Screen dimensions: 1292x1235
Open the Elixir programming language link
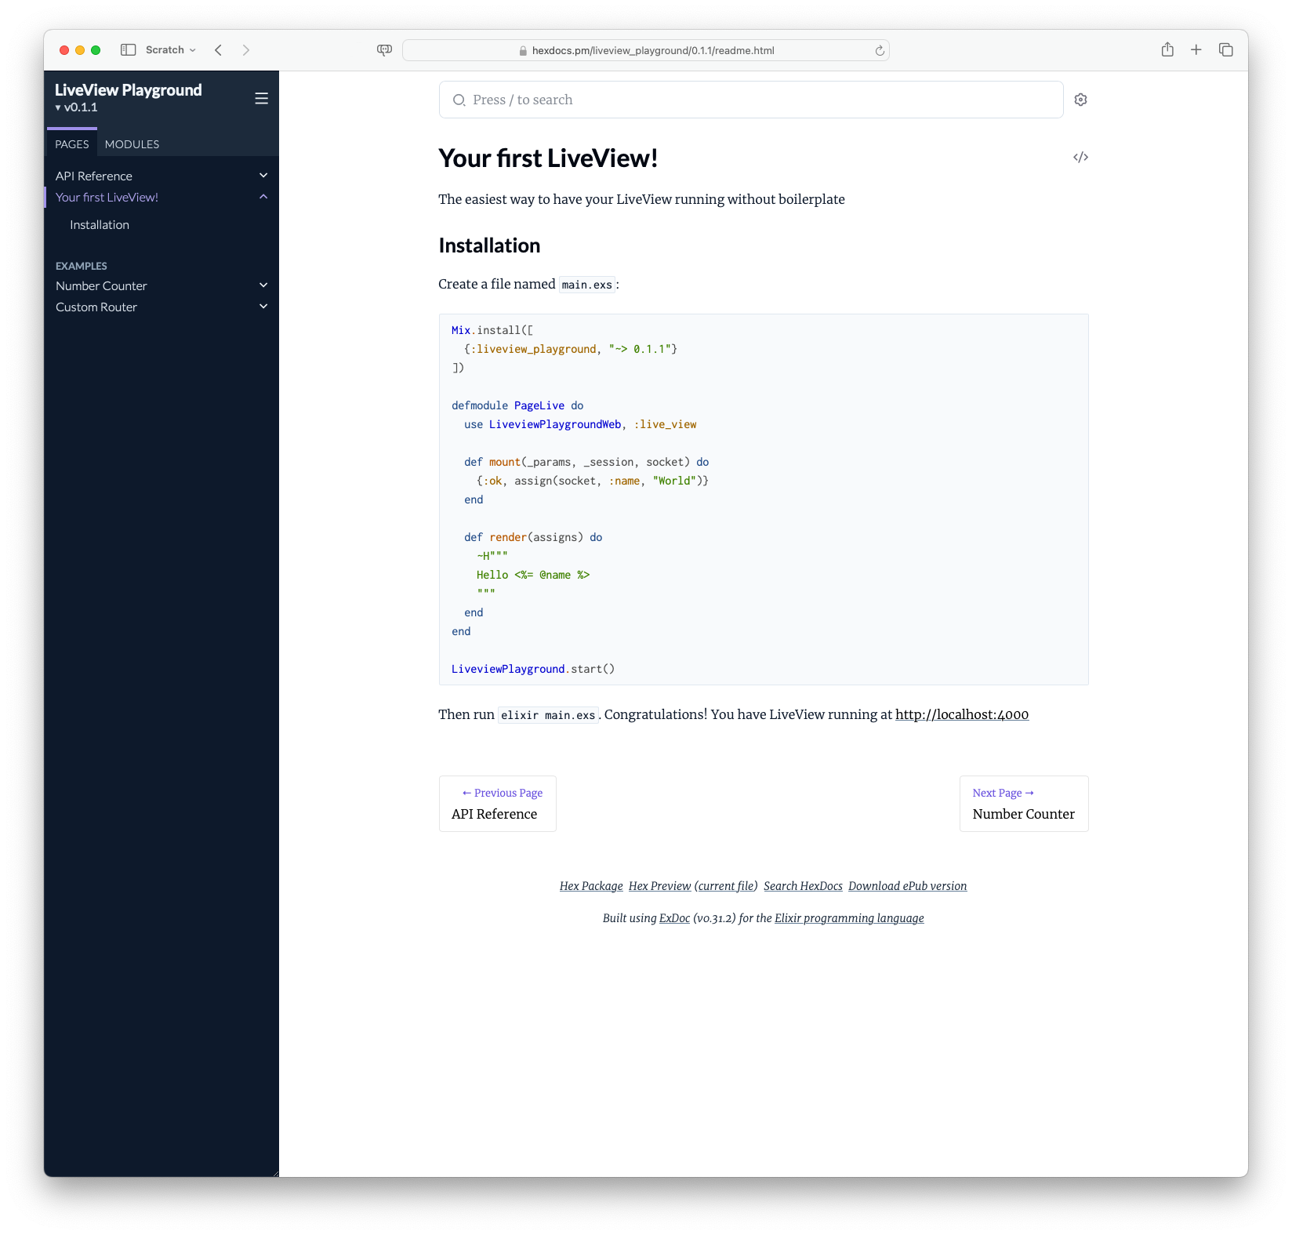[x=849, y=918]
